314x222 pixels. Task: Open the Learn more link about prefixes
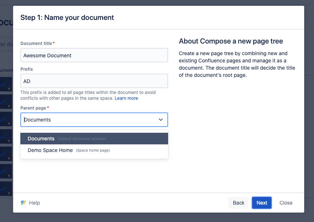[126, 98]
